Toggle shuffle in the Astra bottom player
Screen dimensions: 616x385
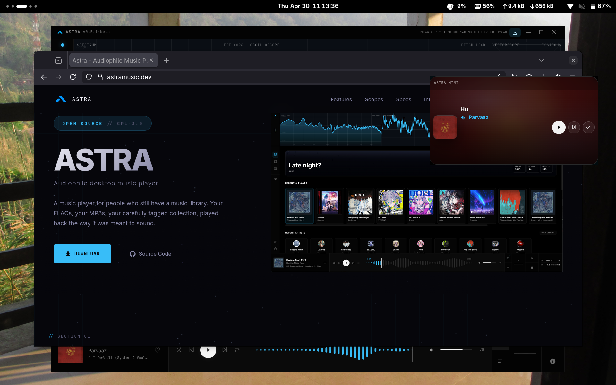tap(179, 350)
